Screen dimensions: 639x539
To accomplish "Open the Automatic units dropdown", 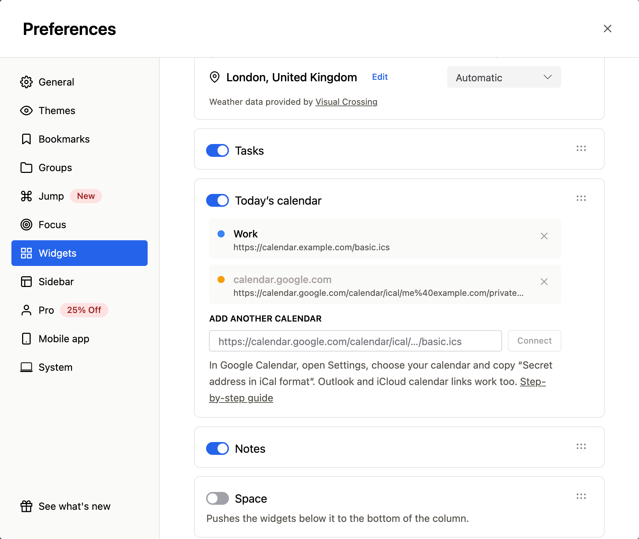I will (504, 77).
